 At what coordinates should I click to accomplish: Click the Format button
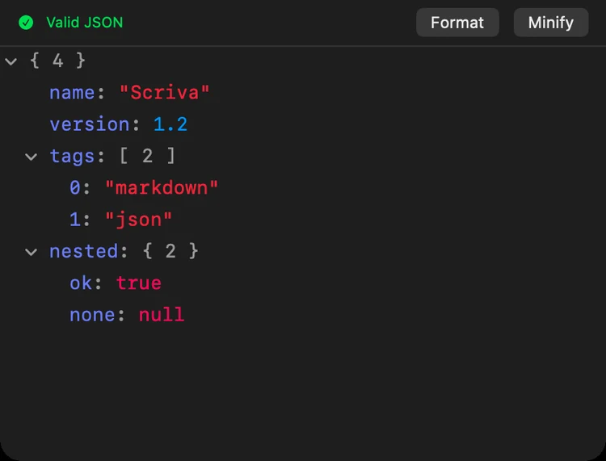[457, 23]
